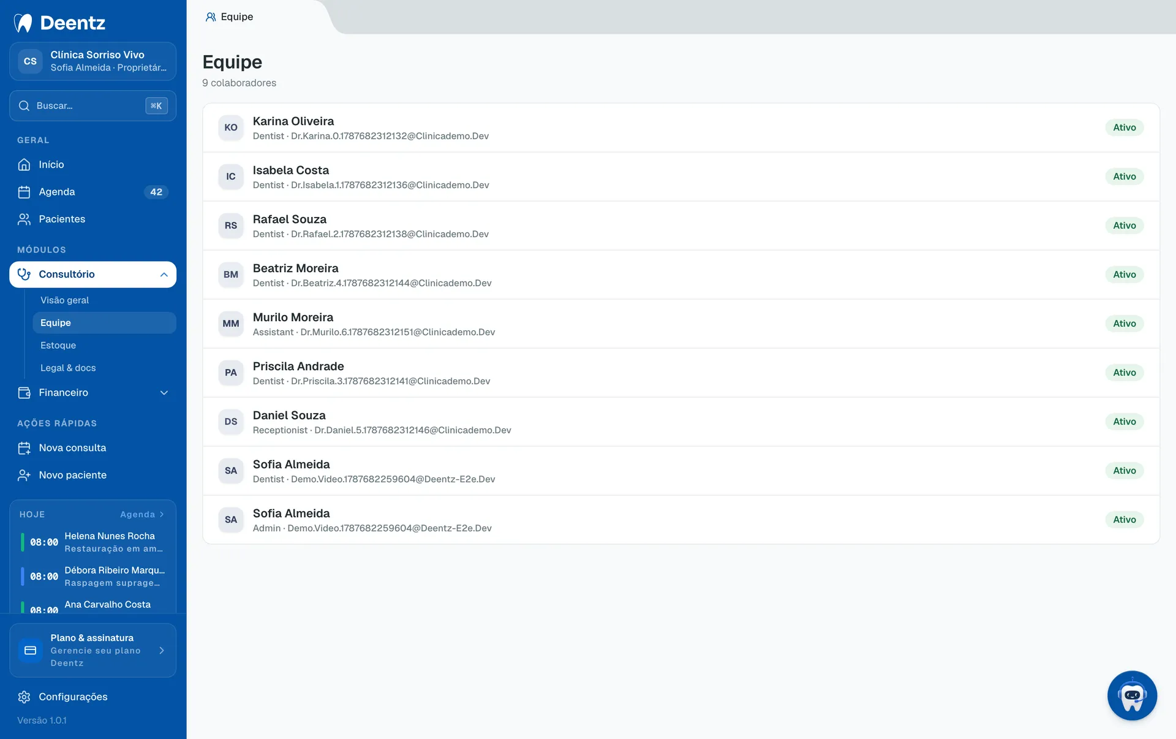The width and height of the screenshot is (1176, 739).
Task: Click the Deentz tooth logo icon
Action: (x=23, y=23)
